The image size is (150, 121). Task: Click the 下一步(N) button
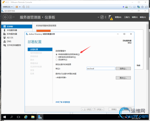(98, 109)
